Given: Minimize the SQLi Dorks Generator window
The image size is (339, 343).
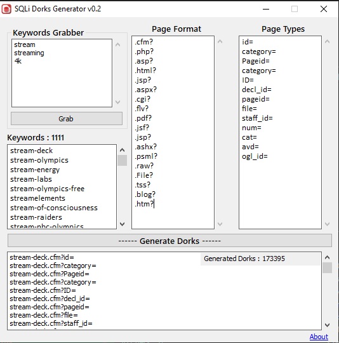Looking at the screenshot, I should (266, 9).
